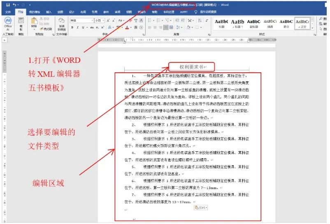Click the Undo arrow icon
The image size is (330, 224).
(x=14, y=5)
